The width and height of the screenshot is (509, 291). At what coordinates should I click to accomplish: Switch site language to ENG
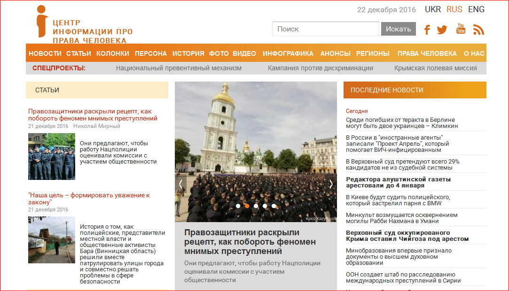(476, 9)
